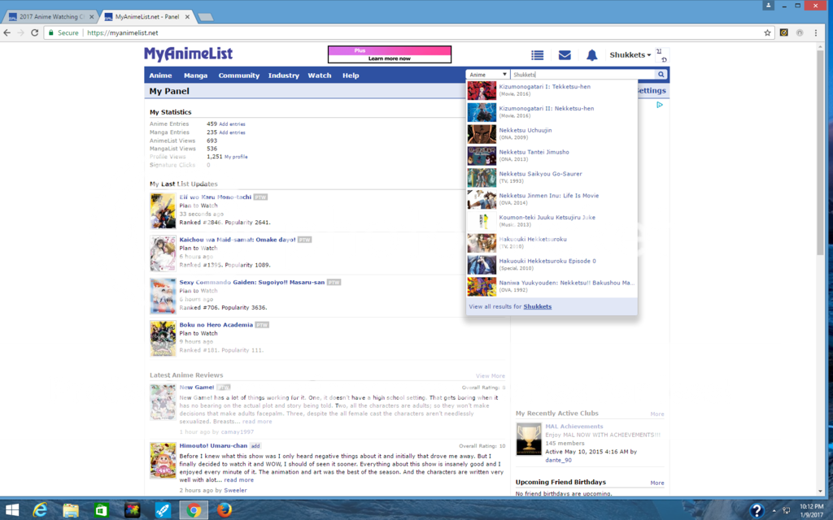The width and height of the screenshot is (833, 520).
Task: Bookmark this page with the star icon
Action: 767,32
